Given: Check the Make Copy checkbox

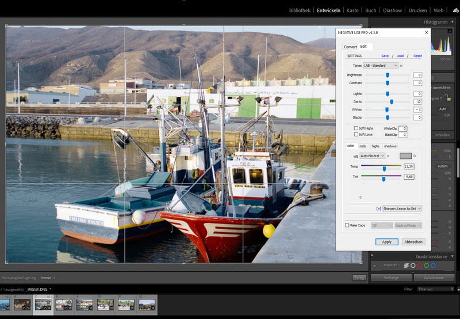Looking at the screenshot, I should point(347,225).
